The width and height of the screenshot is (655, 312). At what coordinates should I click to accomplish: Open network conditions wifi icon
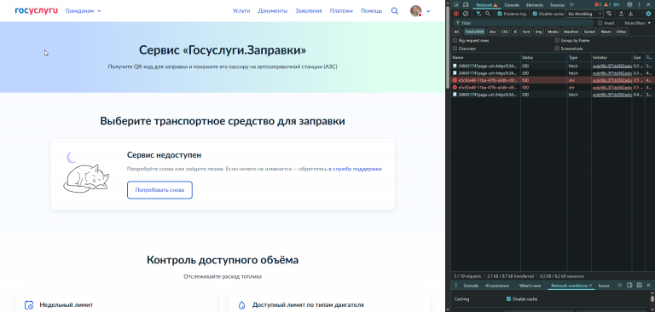click(x=609, y=14)
